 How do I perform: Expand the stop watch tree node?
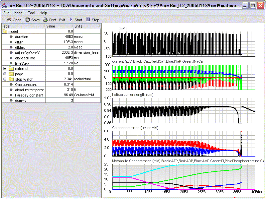point(5,79)
